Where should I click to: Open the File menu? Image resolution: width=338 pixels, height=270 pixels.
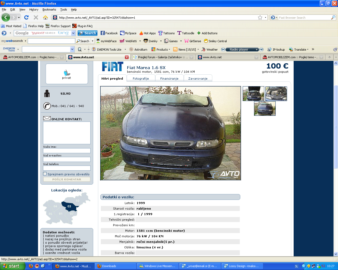coord(4,9)
